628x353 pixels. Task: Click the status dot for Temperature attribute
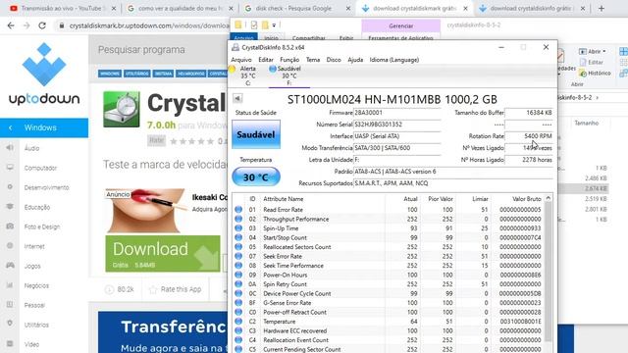click(238, 322)
